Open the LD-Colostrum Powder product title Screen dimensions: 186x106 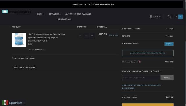46,36
